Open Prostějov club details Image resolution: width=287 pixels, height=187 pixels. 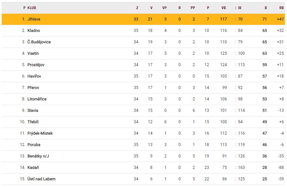(36, 65)
